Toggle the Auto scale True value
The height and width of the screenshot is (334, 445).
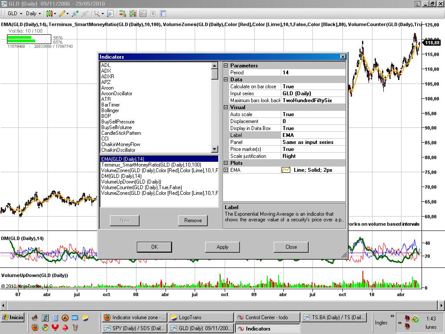[x=313, y=114]
